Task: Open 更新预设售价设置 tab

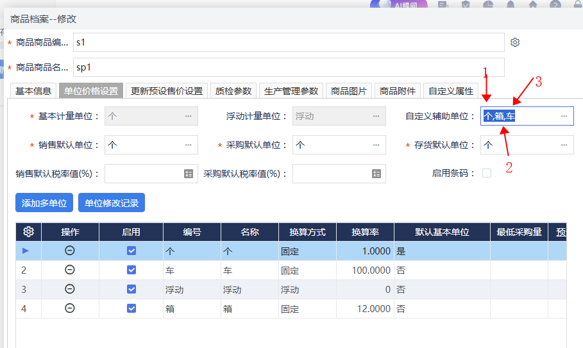Action: point(167,90)
